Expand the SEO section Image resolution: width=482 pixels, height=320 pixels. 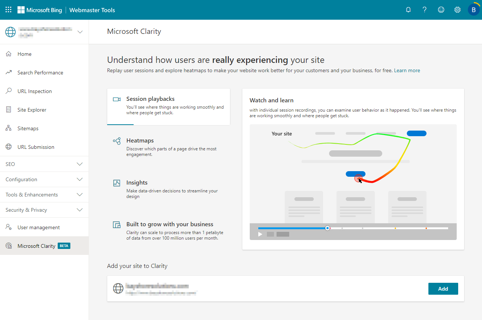pos(79,164)
